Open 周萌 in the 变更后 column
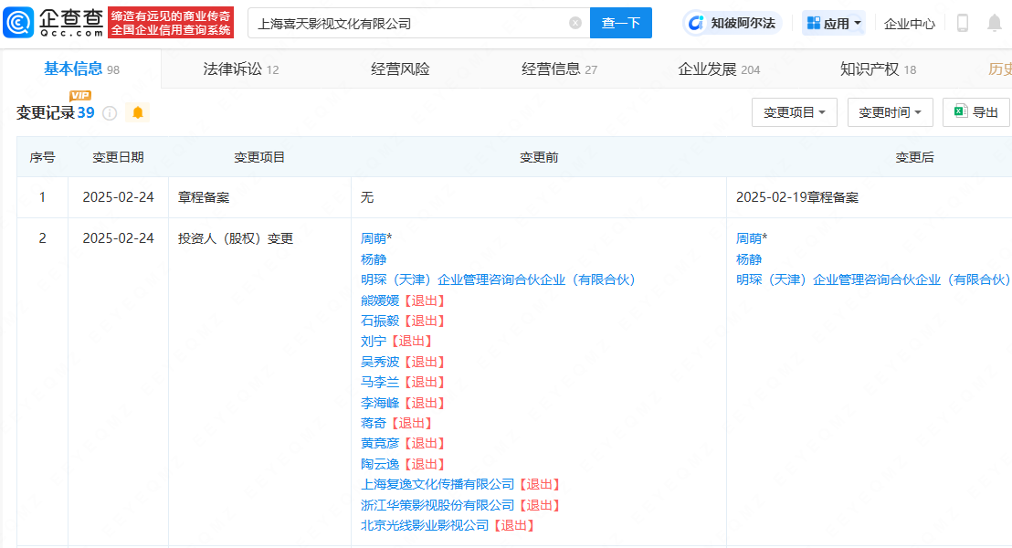Viewport: 1012px width, 548px height. coord(749,238)
